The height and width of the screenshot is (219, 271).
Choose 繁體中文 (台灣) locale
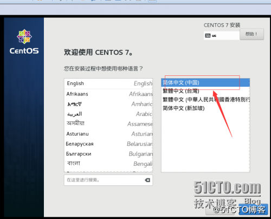point(205,91)
